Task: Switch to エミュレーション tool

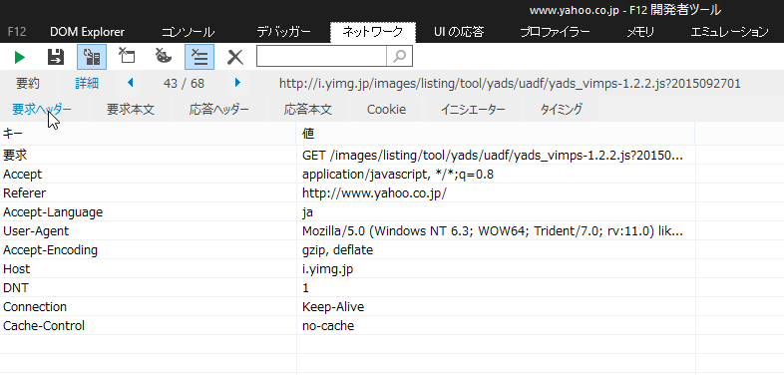Action: coord(729,32)
